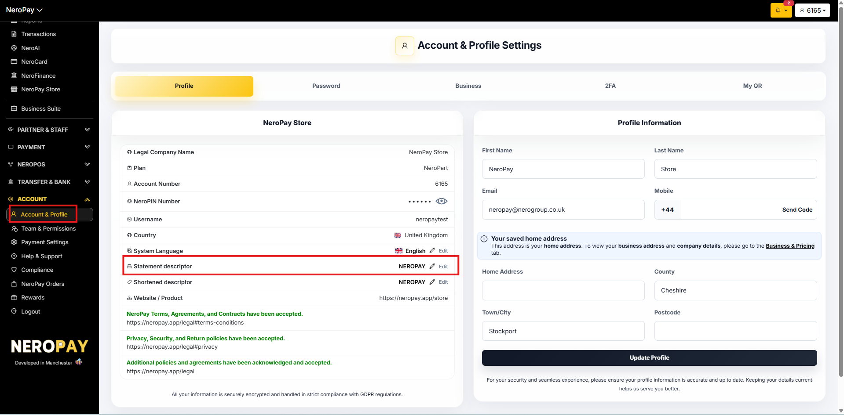Screen dimensions: 844x415
Task: Switch to the Business tab
Action: tap(468, 86)
